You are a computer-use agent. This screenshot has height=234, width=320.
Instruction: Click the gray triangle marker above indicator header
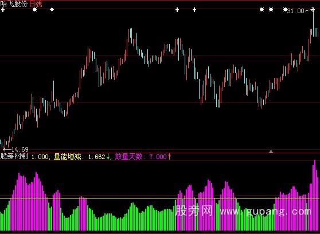click(x=271, y=151)
